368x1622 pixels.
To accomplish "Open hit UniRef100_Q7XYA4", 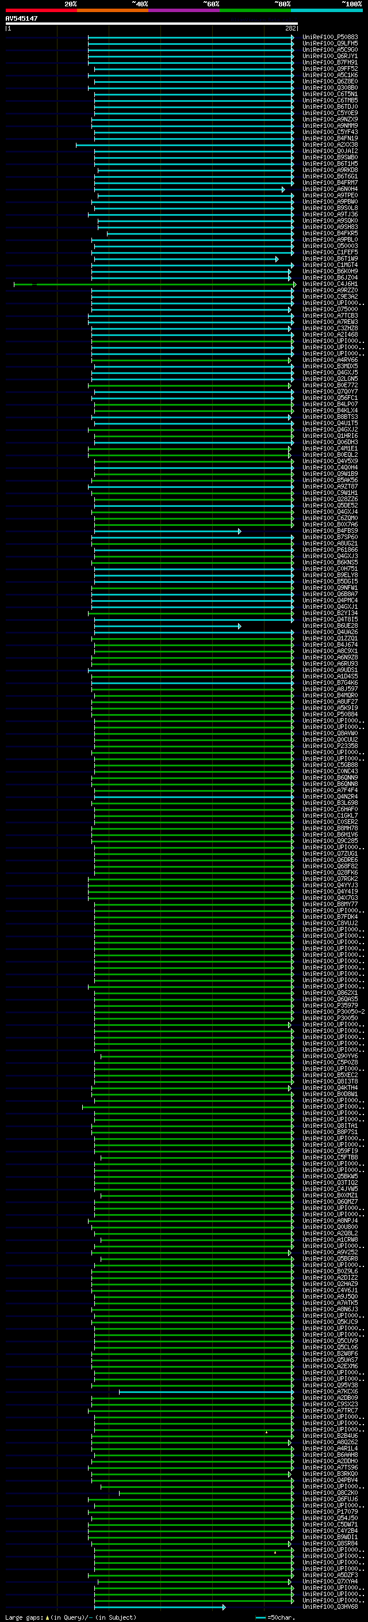I will click(330, 1581).
